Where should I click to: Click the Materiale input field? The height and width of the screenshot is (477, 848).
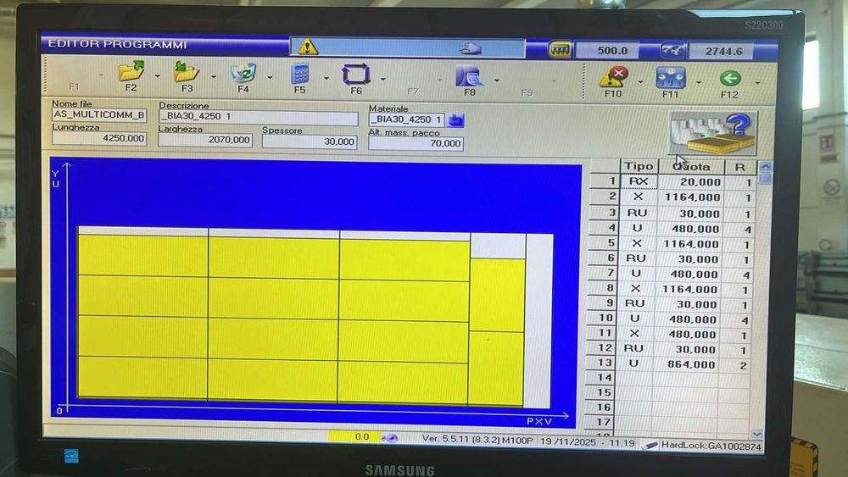pyautogui.click(x=407, y=119)
